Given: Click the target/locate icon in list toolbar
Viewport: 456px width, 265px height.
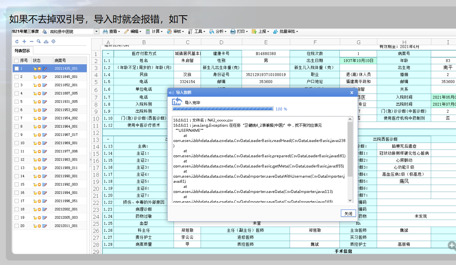Looking at the screenshot, I should point(54,41).
